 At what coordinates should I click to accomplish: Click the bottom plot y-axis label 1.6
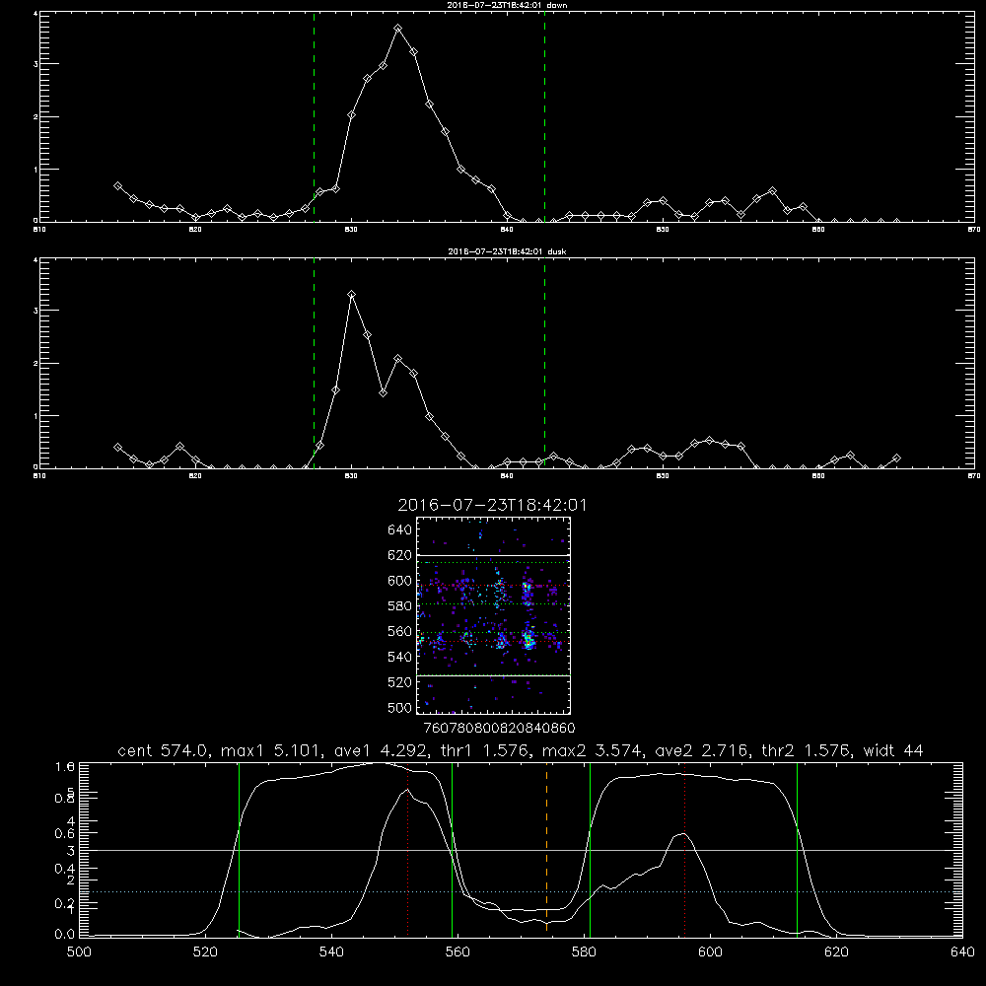tap(65, 767)
